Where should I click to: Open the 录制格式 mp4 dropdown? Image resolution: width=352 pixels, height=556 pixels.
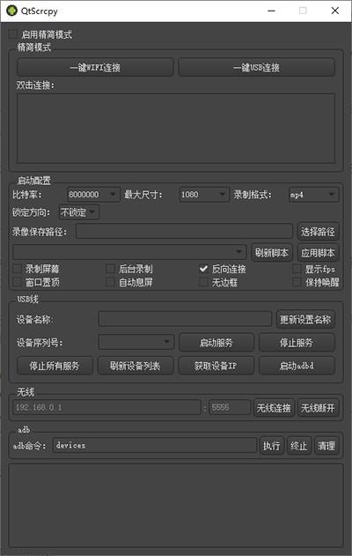point(314,195)
